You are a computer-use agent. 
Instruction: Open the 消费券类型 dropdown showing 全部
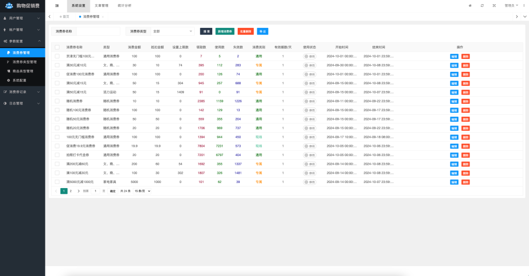[173, 32]
